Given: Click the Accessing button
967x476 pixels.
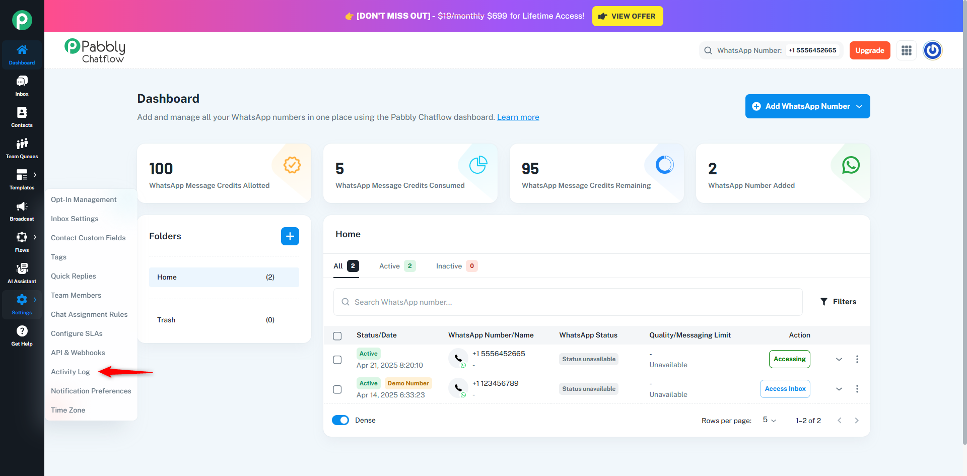Looking at the screenshot, I should [790, 359].
